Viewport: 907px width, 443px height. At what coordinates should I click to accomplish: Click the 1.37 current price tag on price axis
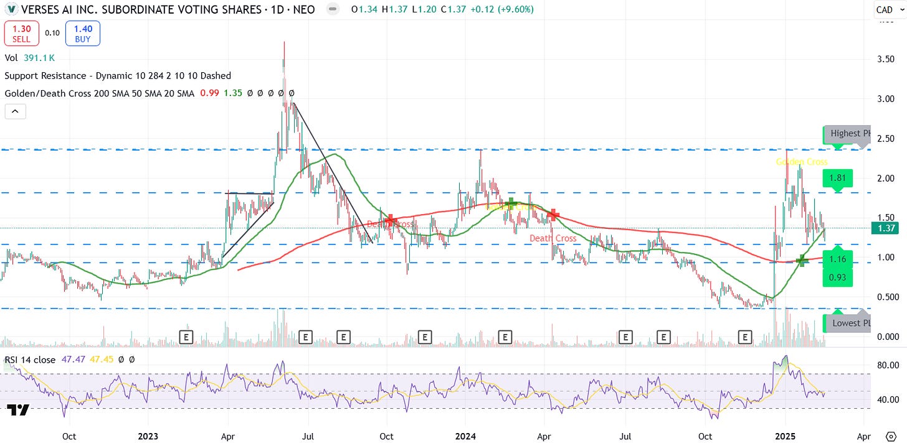pos(886,228)
